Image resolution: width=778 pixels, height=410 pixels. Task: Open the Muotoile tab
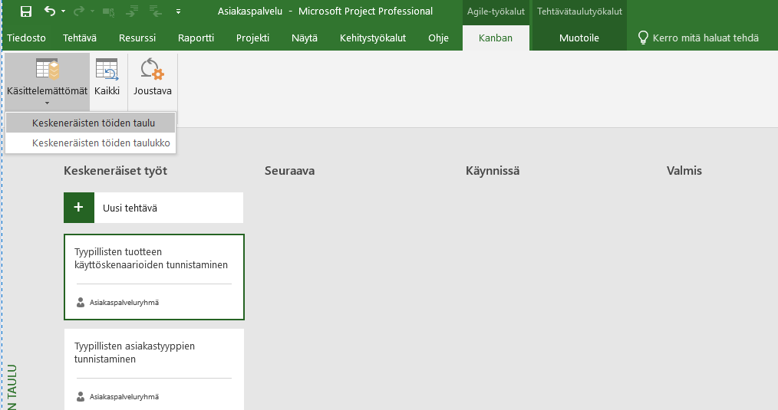(579, 38)
